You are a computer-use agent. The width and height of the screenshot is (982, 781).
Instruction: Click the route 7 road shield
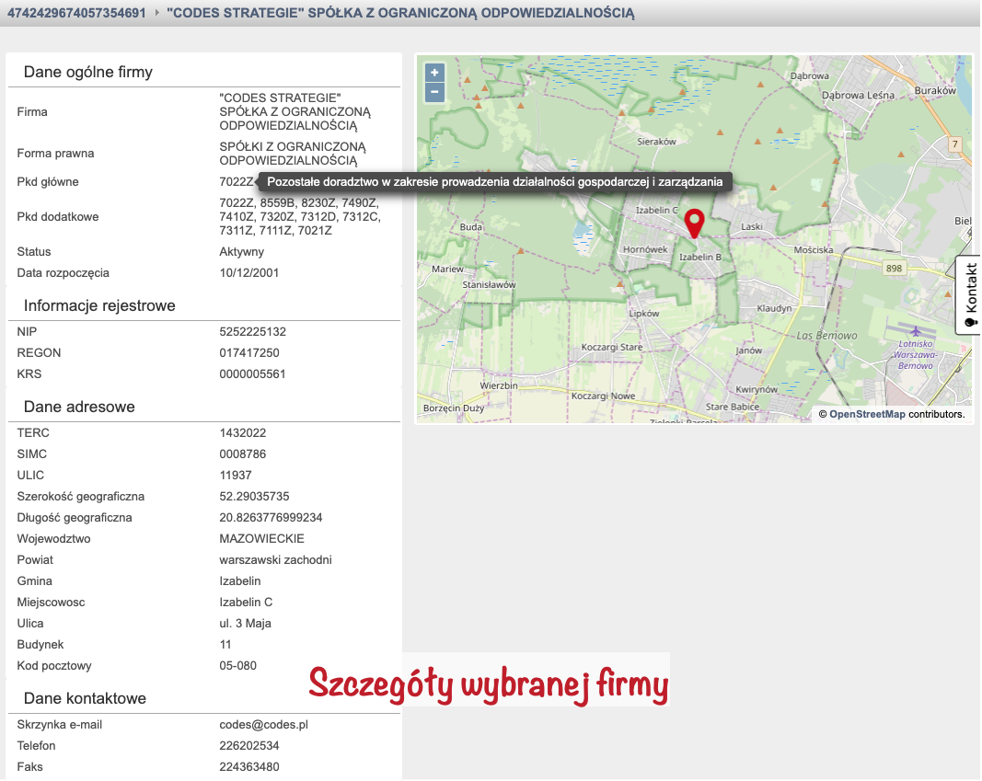click(955, 144)
